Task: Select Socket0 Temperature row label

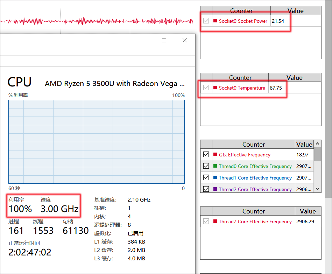Action: 242,88
